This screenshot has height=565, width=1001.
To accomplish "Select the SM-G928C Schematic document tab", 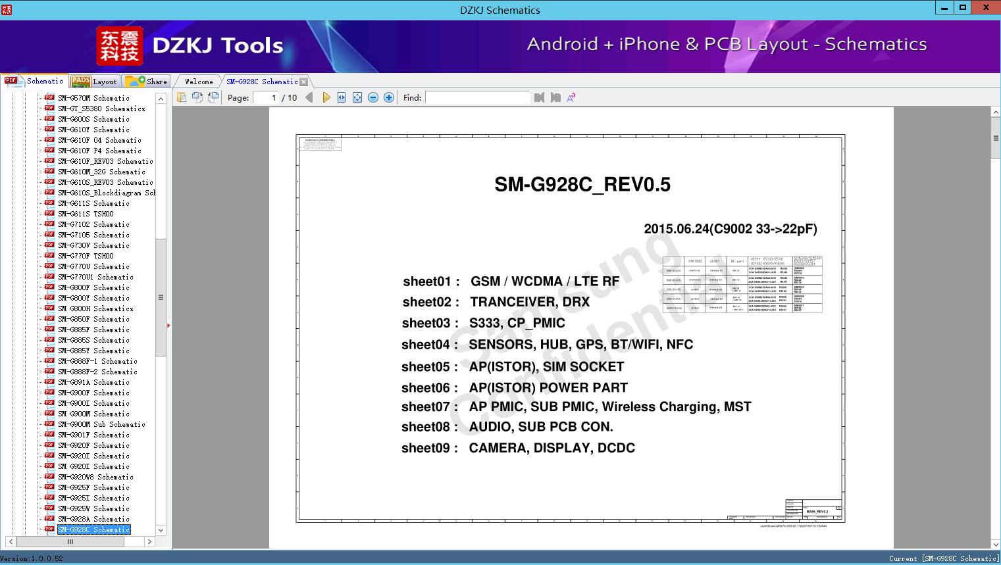I will tap(262, 82).
